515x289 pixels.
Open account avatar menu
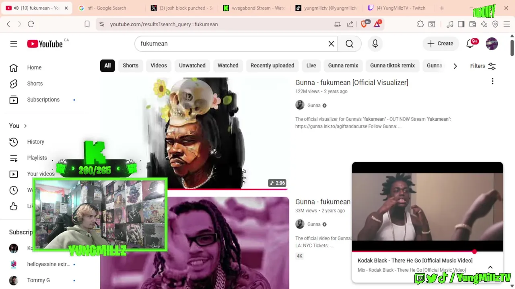click(492, 44)
